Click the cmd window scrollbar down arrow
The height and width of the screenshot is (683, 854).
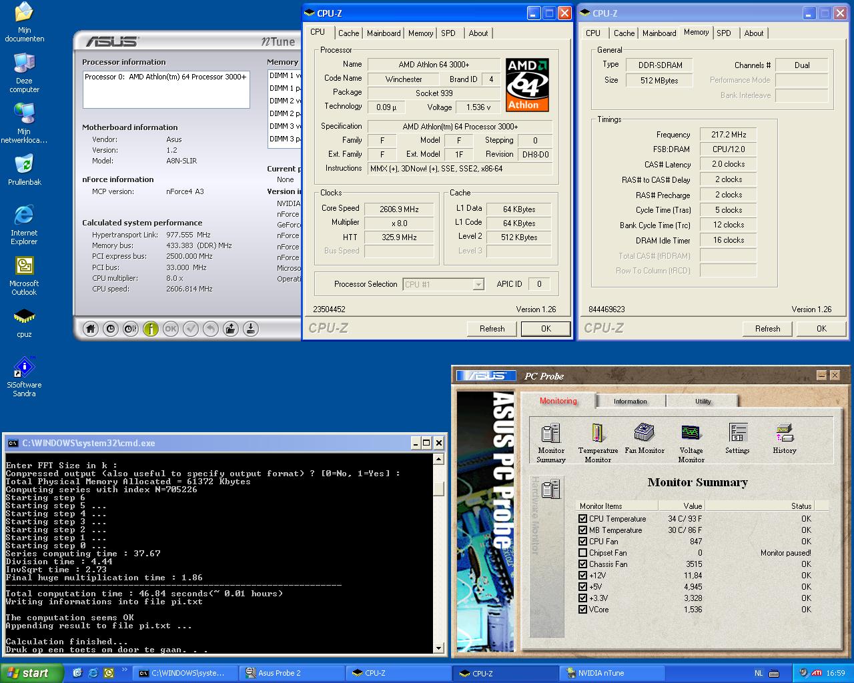click(438, 648)
